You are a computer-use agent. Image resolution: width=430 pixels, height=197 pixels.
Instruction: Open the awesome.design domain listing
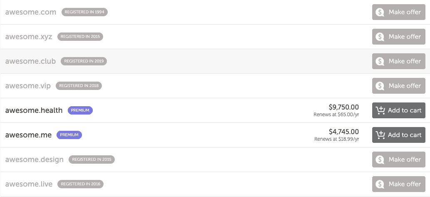point(35,160)
